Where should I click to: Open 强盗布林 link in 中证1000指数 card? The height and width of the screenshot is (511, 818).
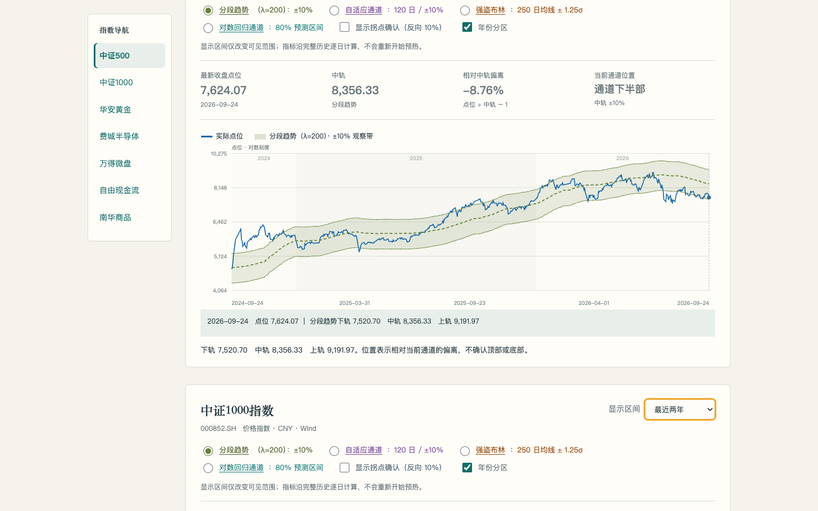tap(490, 450)
